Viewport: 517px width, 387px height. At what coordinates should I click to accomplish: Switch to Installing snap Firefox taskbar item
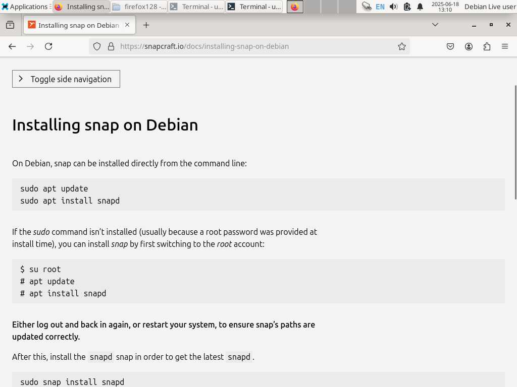[x=81, y=7]
